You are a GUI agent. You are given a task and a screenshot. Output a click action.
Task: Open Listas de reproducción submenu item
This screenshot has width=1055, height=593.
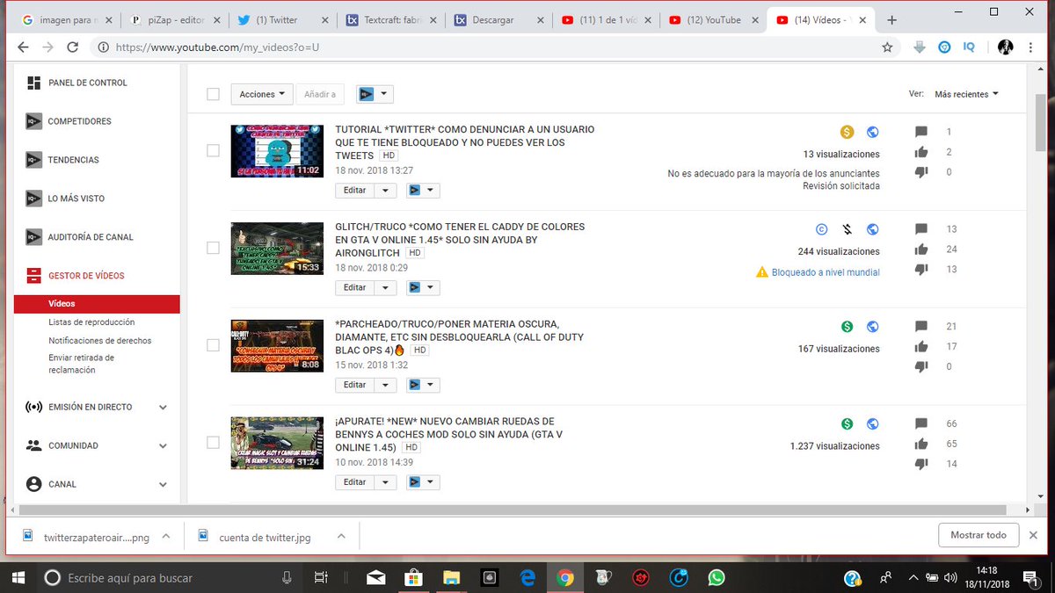91,322
